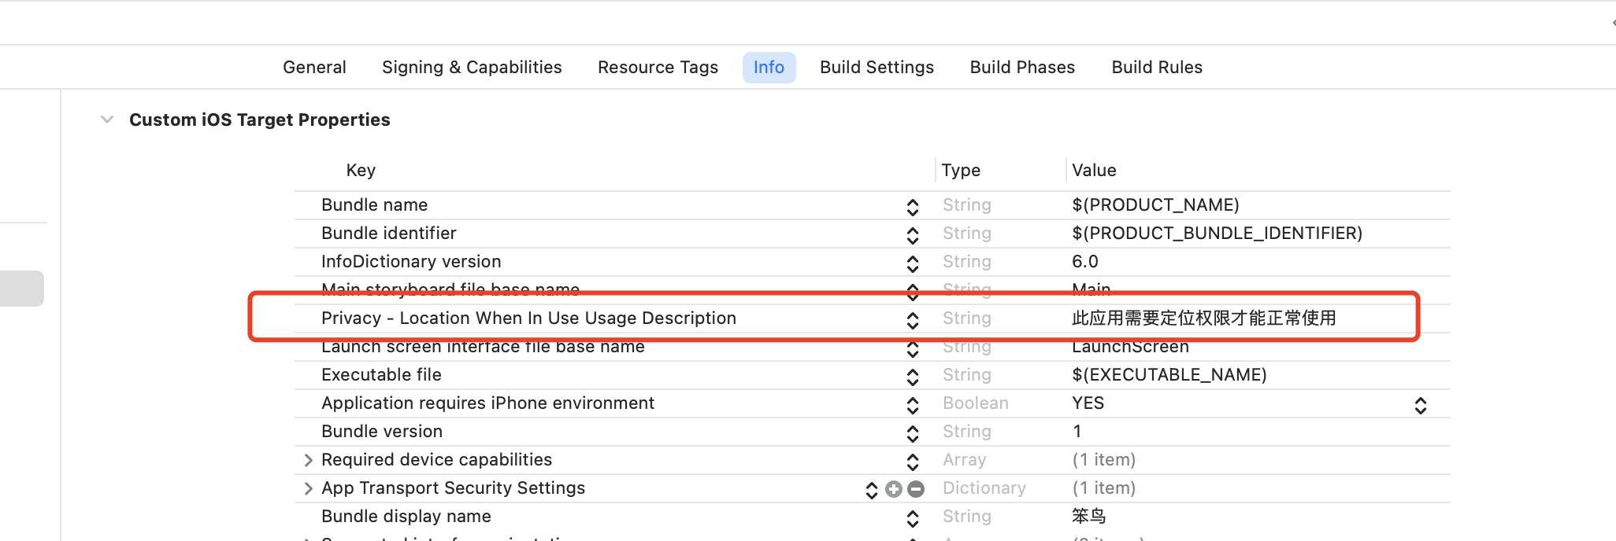
Task: Select the Resource Tags tab
Action: 658,68
